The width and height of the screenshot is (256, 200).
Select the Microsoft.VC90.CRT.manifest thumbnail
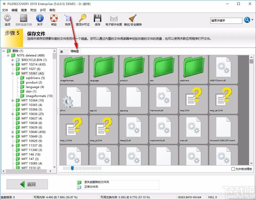pos(224,129)
